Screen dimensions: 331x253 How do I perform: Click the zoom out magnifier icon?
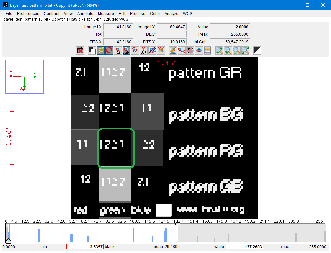(236, 50)
